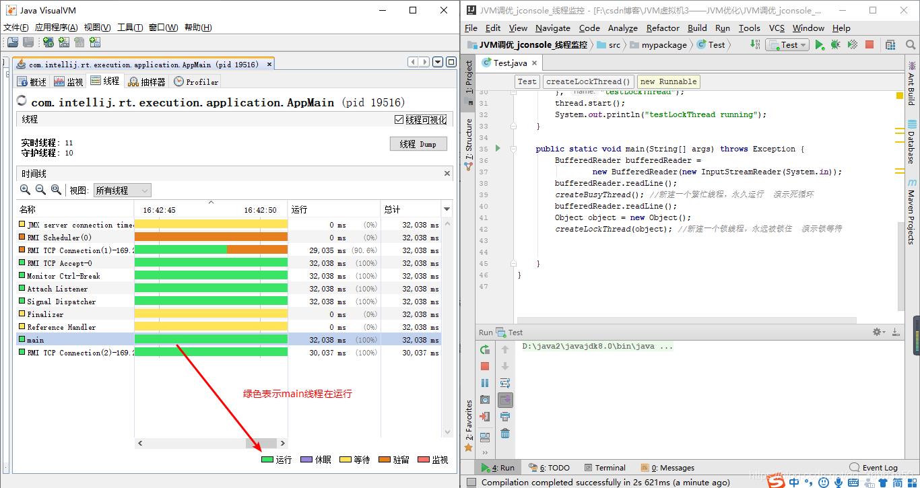Toggle the tool window bars icon in status bar
This screenshot has width=920, height=488.
pos(471,482)
